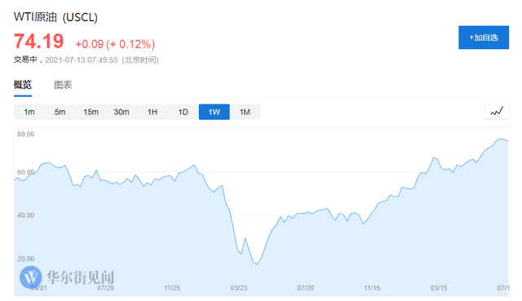Viewport: 522px width, 301px height.
Task: Click the price change +0.09 (+0.12%) text
Action: coord(115,44)
